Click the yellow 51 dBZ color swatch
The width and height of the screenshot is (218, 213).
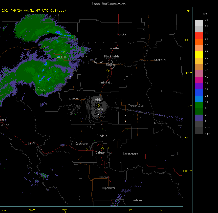coord(199,54)
